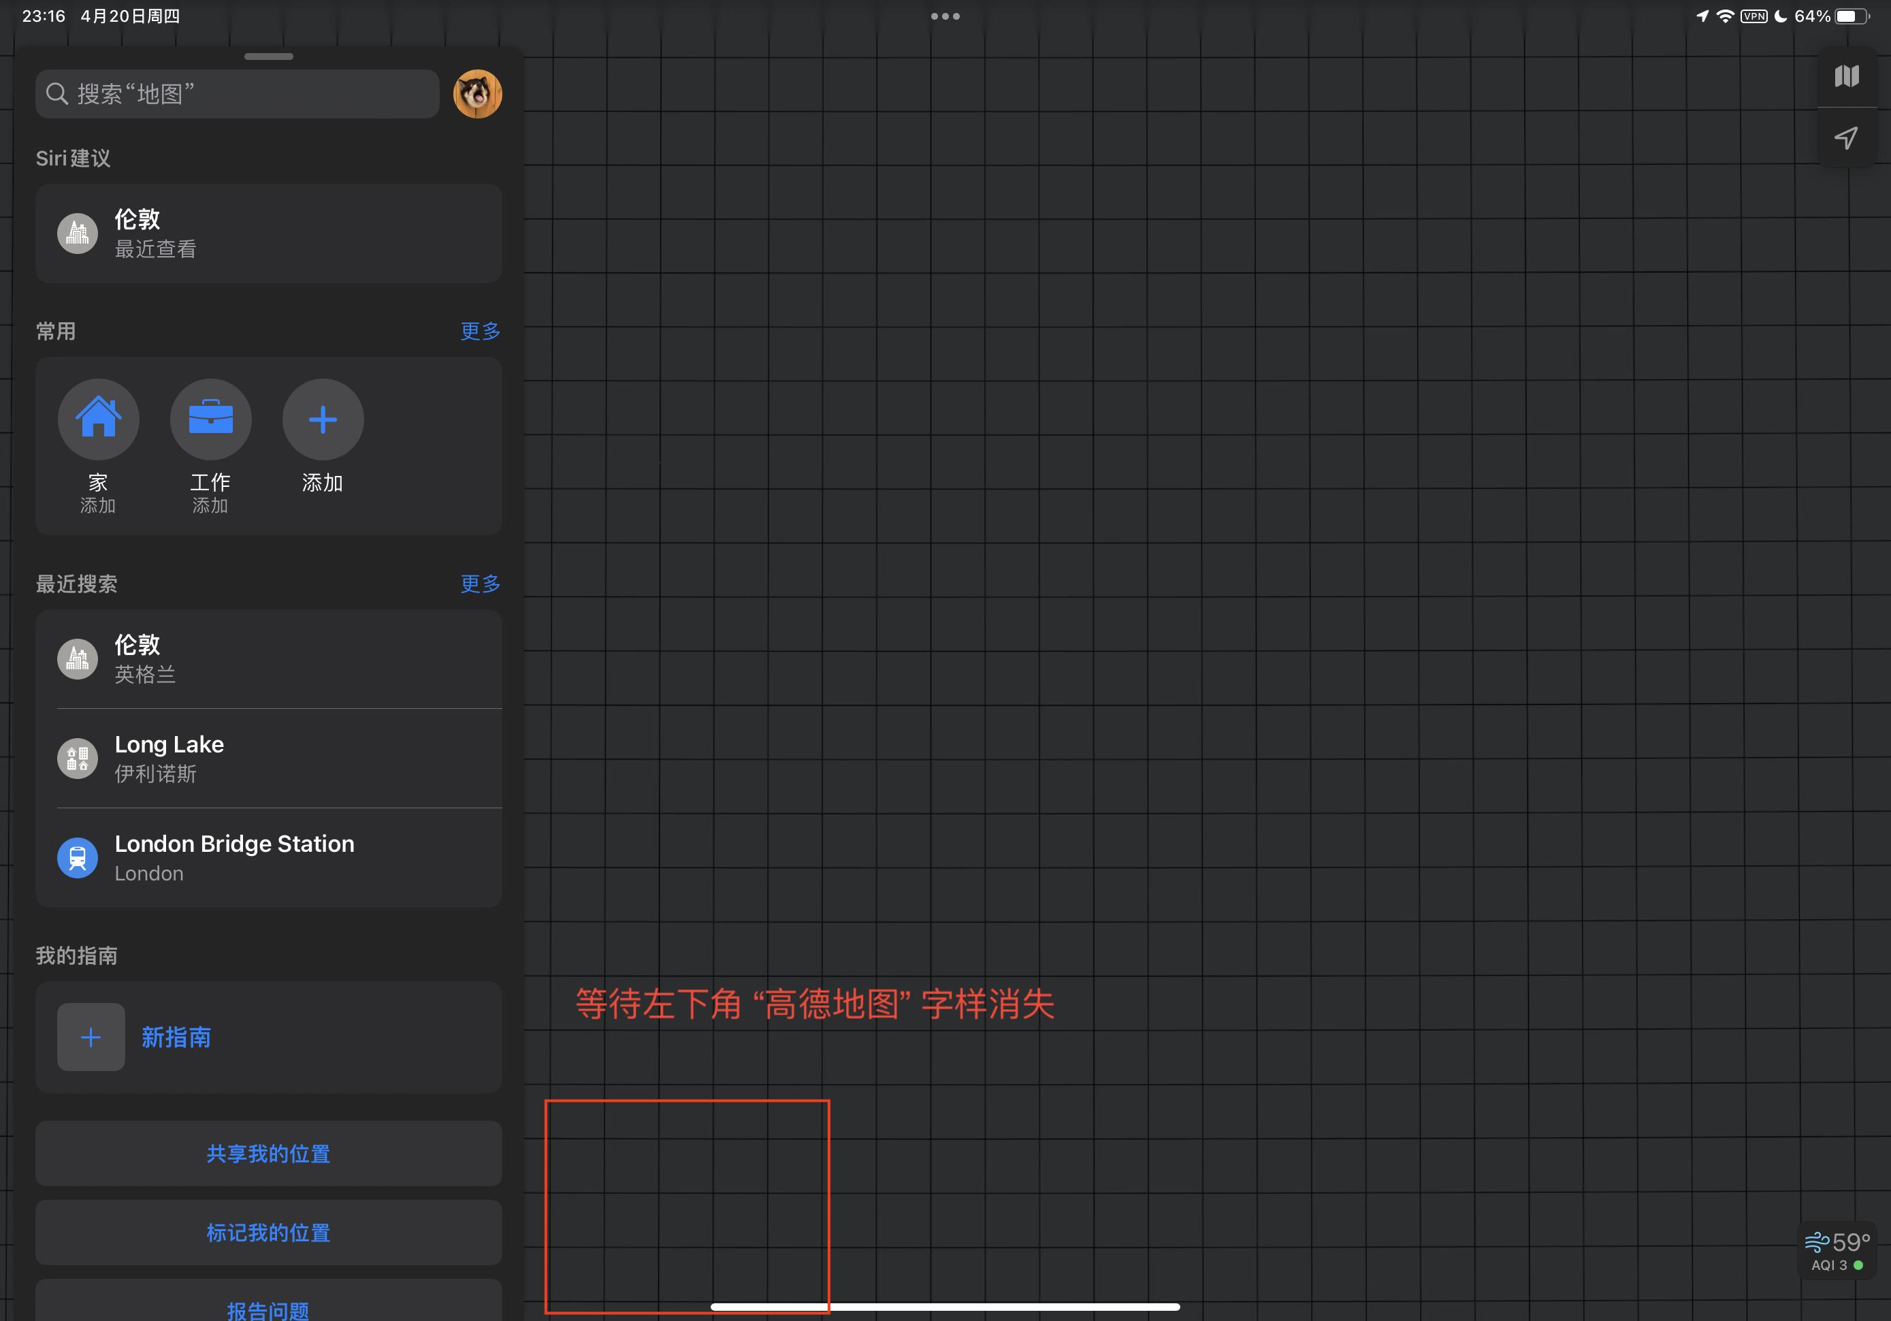Tap the location tracking arrow button

coord(1845,138)
